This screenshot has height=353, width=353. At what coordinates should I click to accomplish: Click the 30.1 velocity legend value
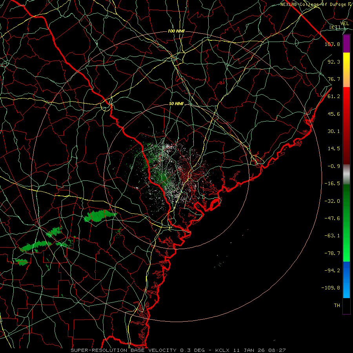click(x=334, y=131)
